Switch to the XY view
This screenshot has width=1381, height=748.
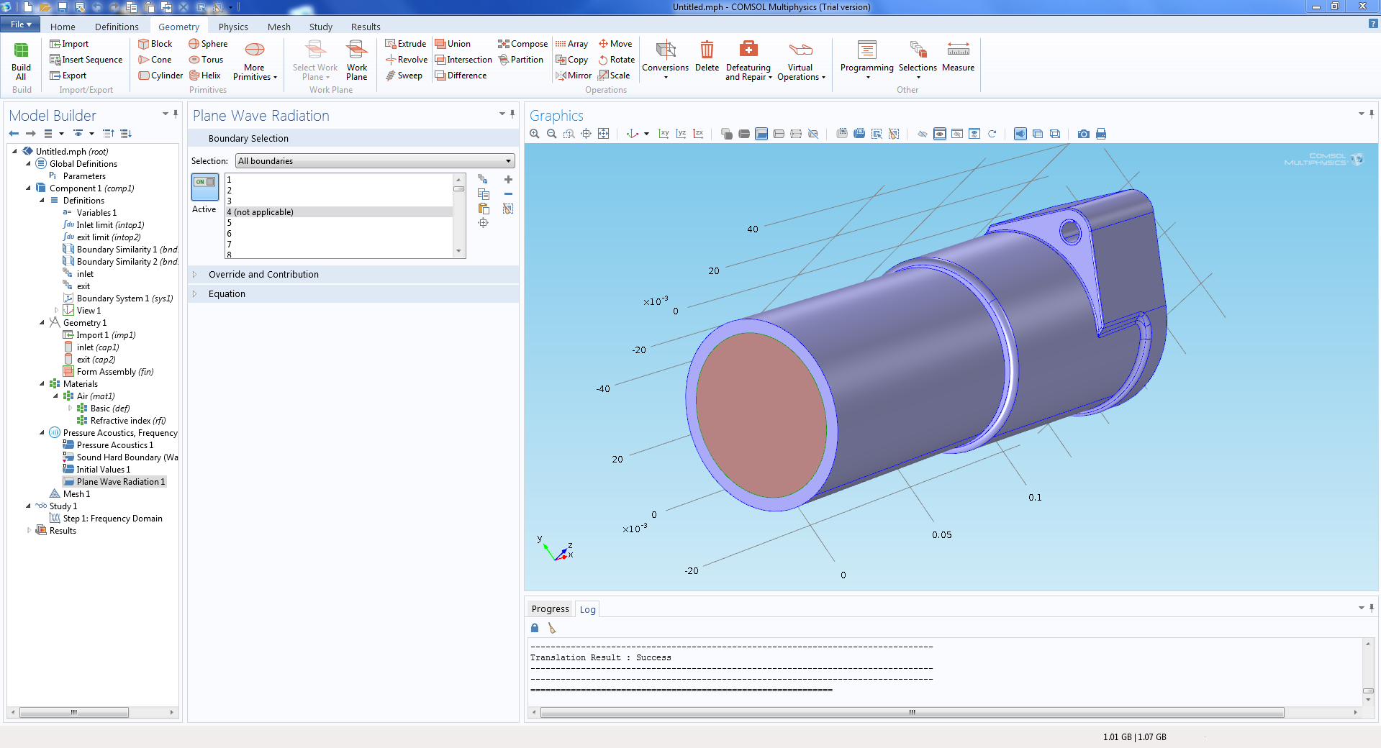point(664,134)
